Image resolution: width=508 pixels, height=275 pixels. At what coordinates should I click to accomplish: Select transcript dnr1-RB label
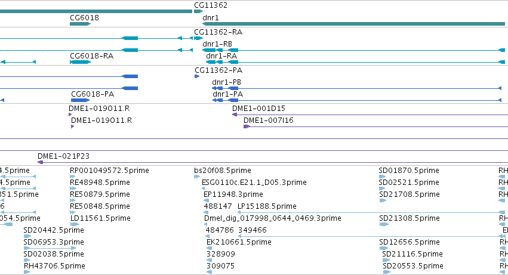(217, 44)
